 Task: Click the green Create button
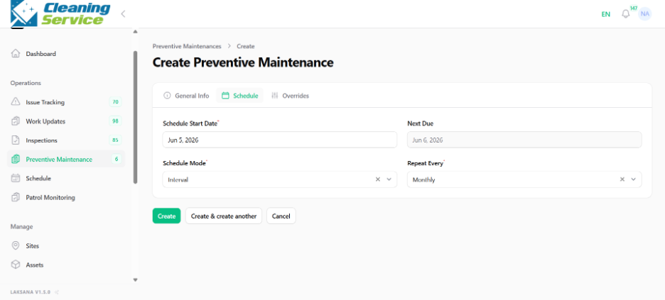click(167, 216)
